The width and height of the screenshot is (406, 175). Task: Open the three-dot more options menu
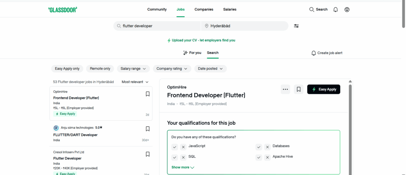(285, 89)
